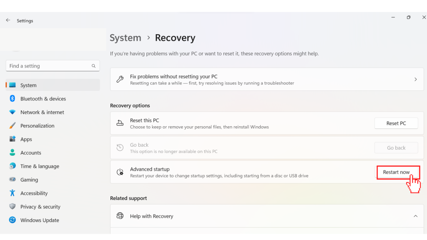Click the Bluetooth icon in sidebar
The height and width of the screenshot is (240, 427).
[x=12, y=98]
